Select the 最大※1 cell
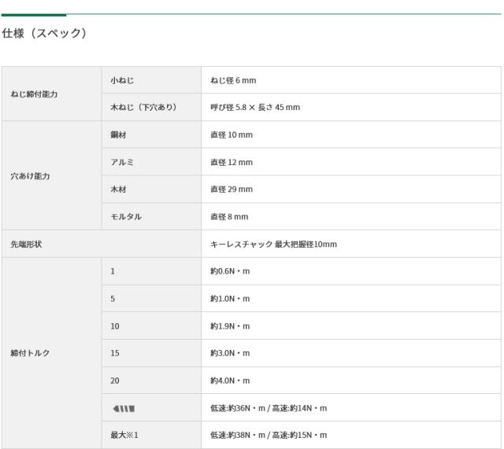 pyautogui.click(x=151, y=435)
